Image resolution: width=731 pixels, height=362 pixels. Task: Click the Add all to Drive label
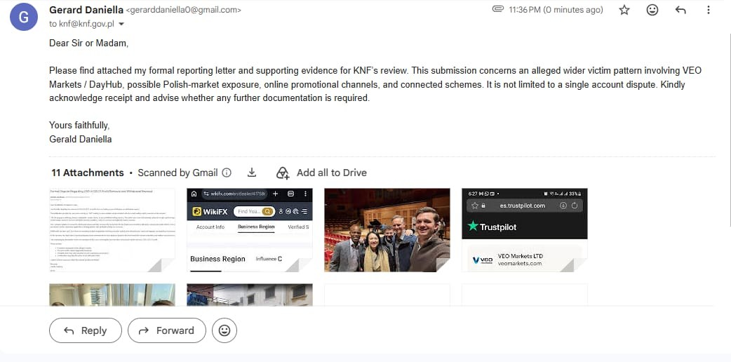[331, 173]
